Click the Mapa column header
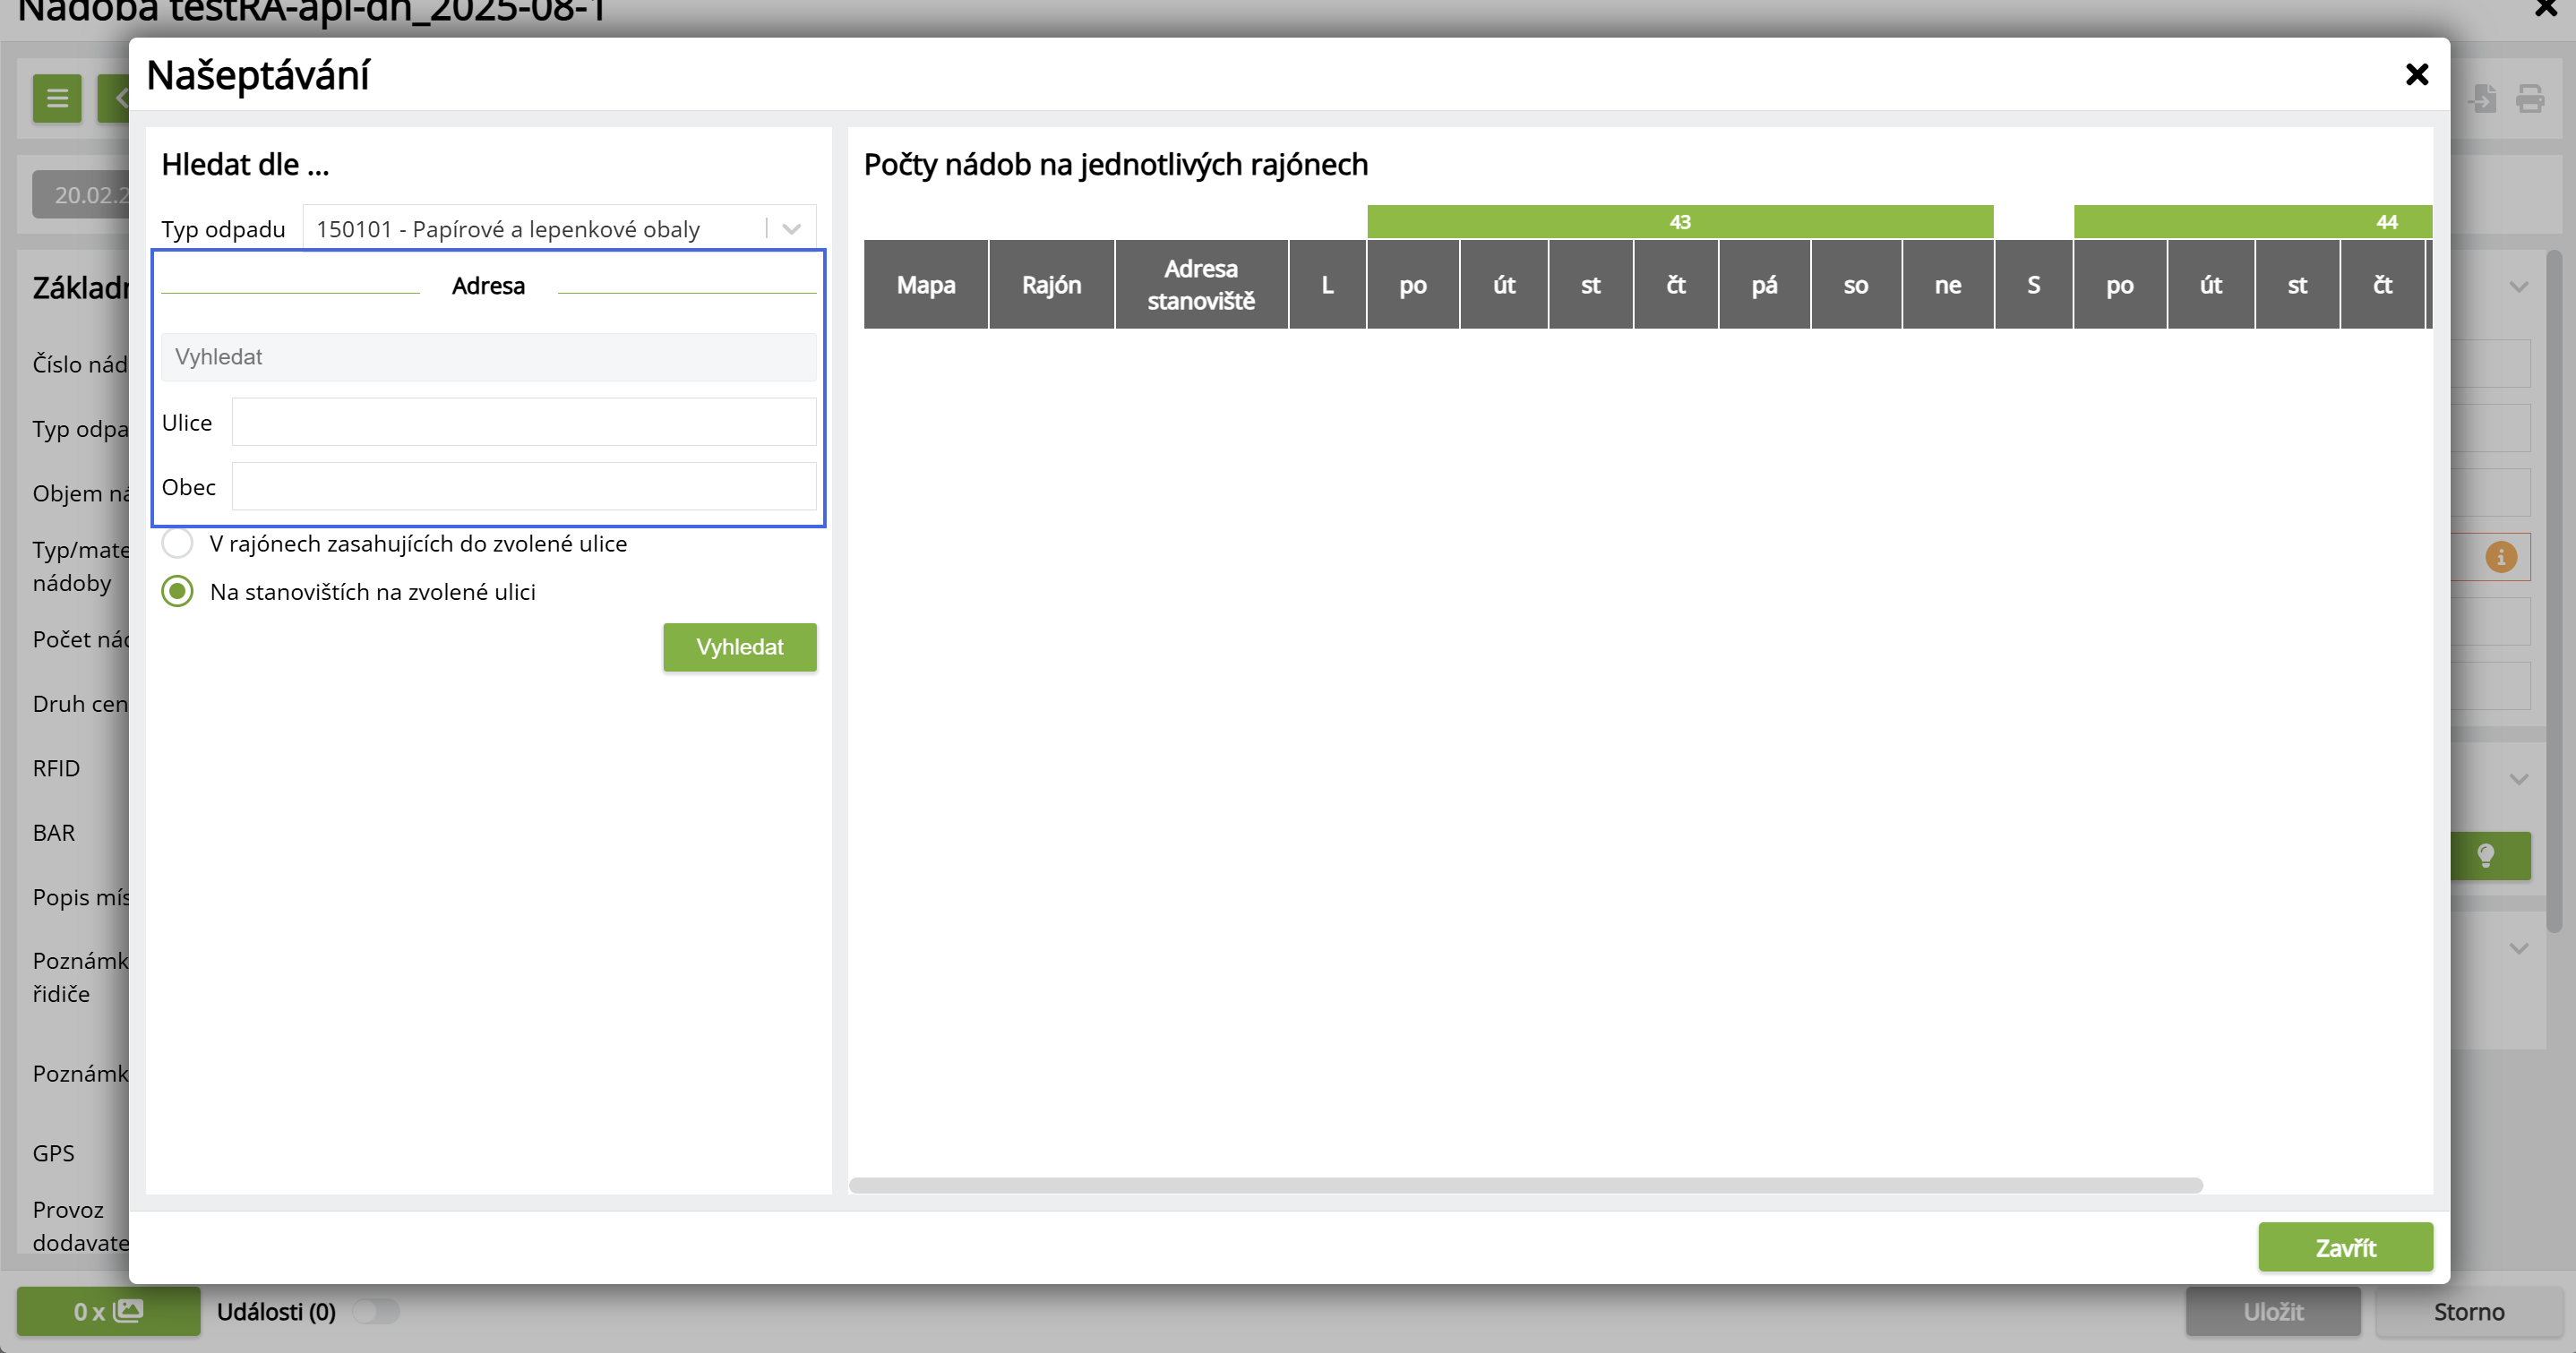2576x1353 pixels. click(925, 285)
